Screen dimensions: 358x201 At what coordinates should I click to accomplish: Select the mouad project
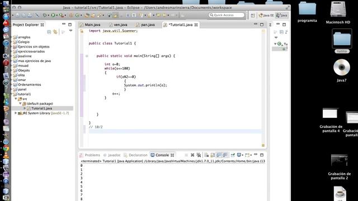[x=21, y=66]
